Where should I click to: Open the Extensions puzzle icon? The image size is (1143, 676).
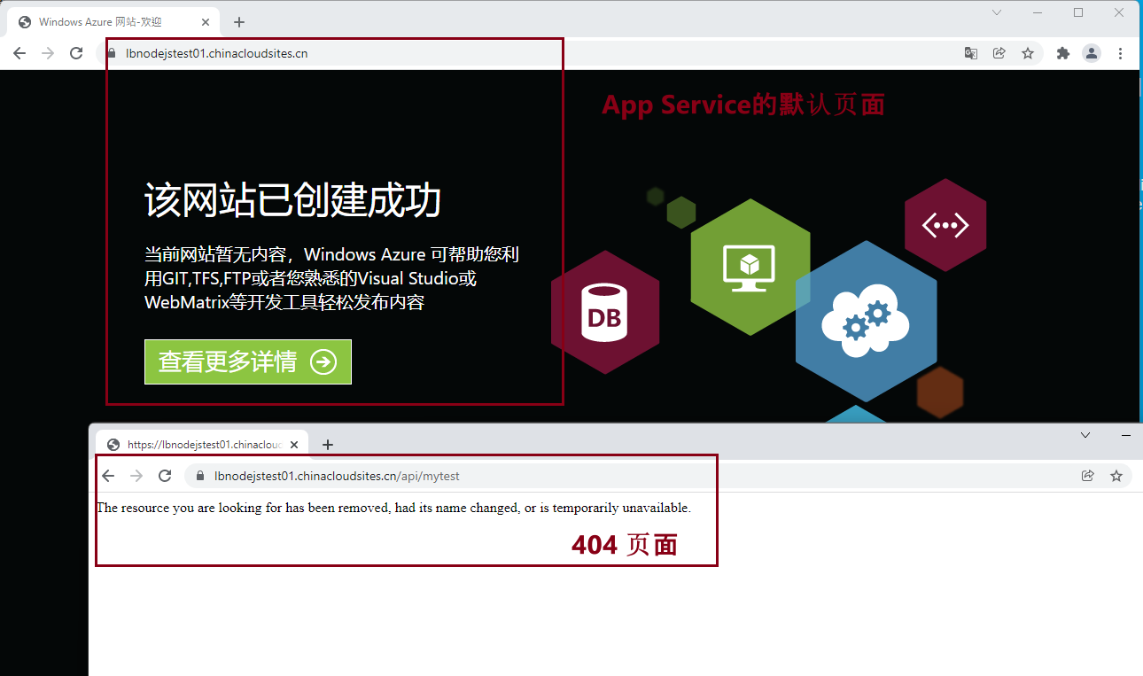(1063, 53)
